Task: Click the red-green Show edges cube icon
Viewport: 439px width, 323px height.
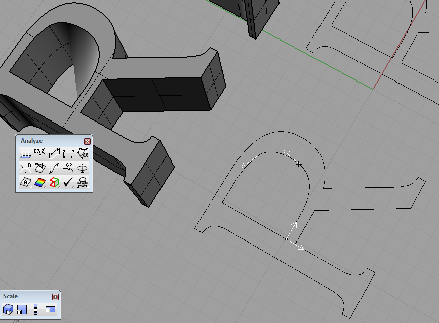Action: [x=54, y=182]
